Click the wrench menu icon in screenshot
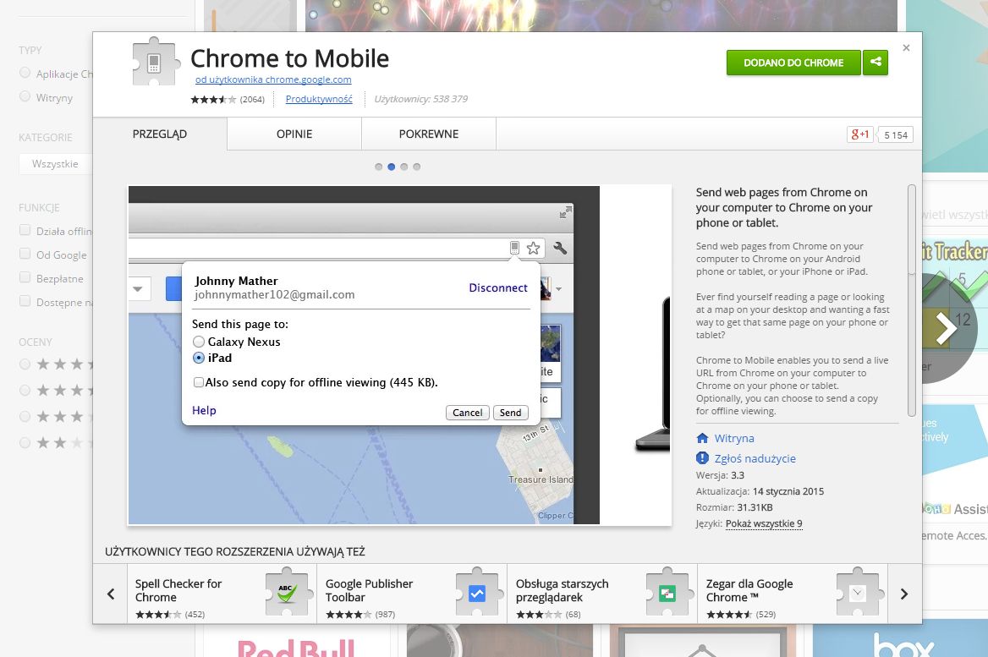988x657 pixels. click(559, 248)
